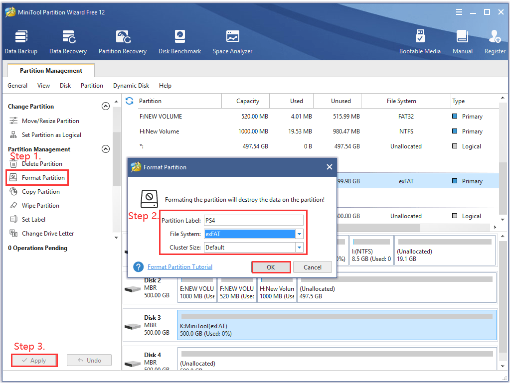Open the View menu
The height and width of the screenshot is (383, 510).
pyautogui.click(x=43, y=86)
